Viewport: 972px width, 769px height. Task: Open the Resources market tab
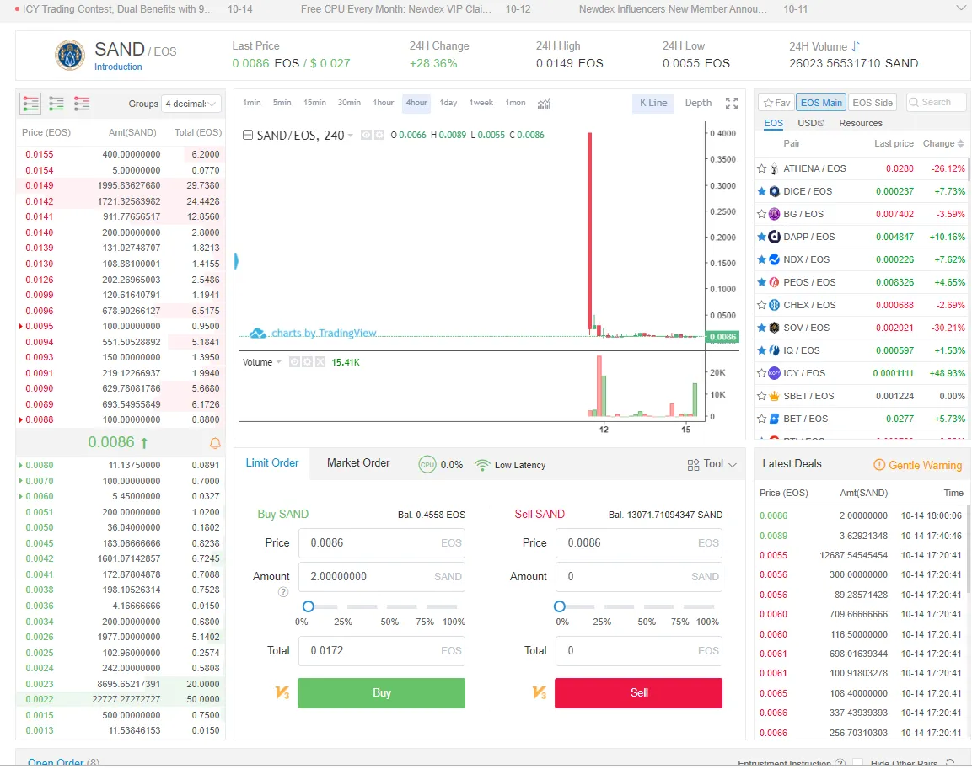[861, 123]
